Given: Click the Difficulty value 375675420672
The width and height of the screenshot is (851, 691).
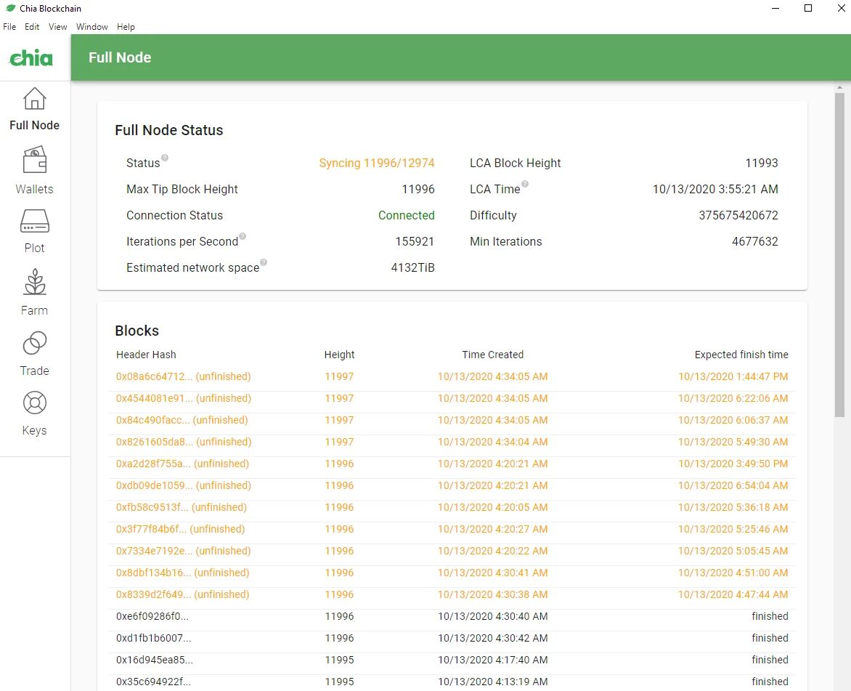Looking at the screenshot, I should 738,215.
